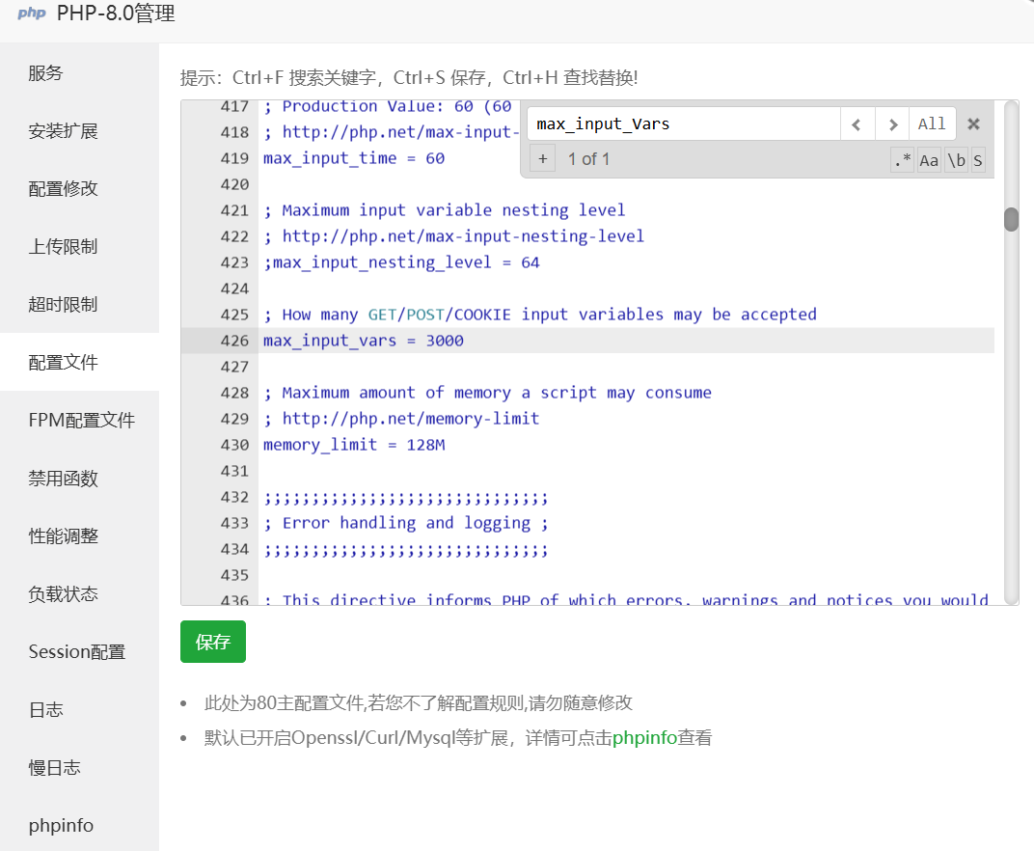Toggle case sensitivity with the Aa icon
Screen dimensions: 1034x851
(x=928, y=160)
